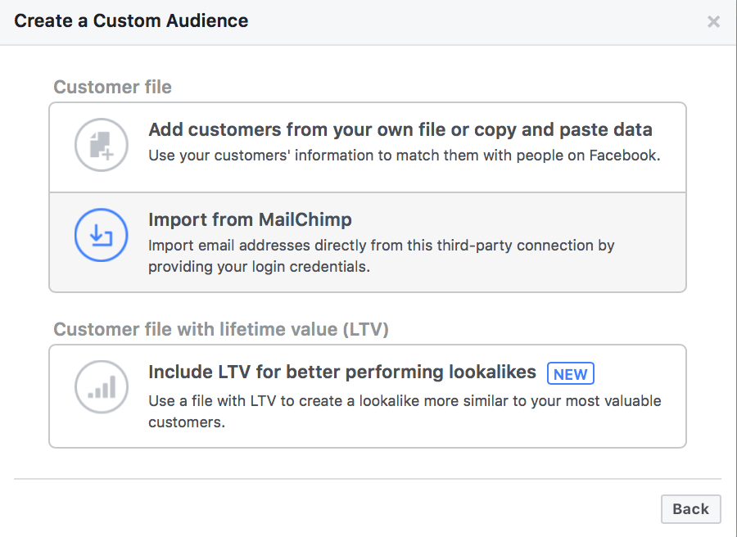Select the highlighted MailChimp option row background
737x537 pixels.
point(368,242)
